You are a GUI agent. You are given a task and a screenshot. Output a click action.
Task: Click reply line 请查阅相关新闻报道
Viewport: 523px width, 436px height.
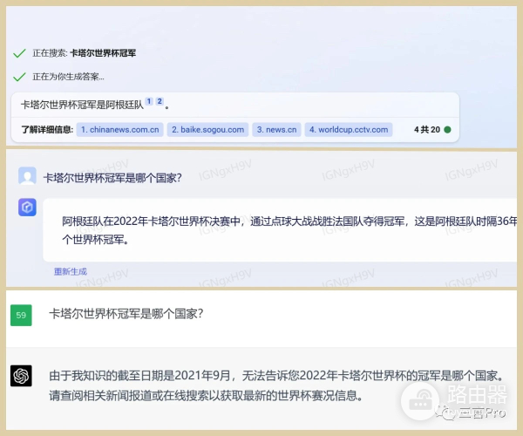click(206, 396)
